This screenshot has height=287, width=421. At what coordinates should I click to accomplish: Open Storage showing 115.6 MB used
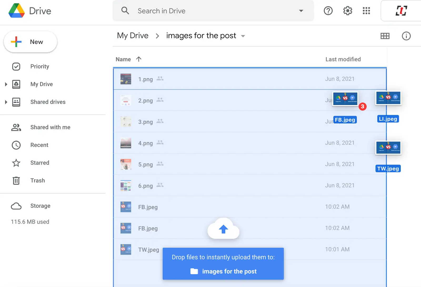40,206
